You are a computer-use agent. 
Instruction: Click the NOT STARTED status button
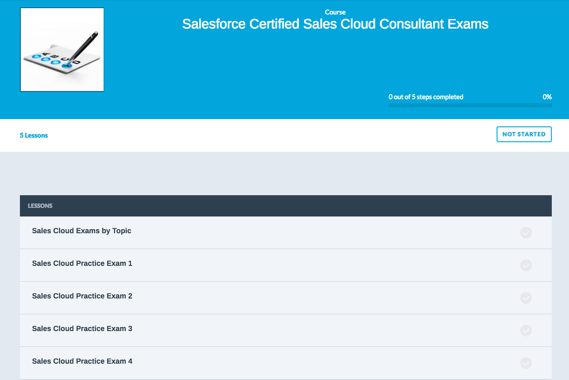pyautogui.click(x=524, y=135)
